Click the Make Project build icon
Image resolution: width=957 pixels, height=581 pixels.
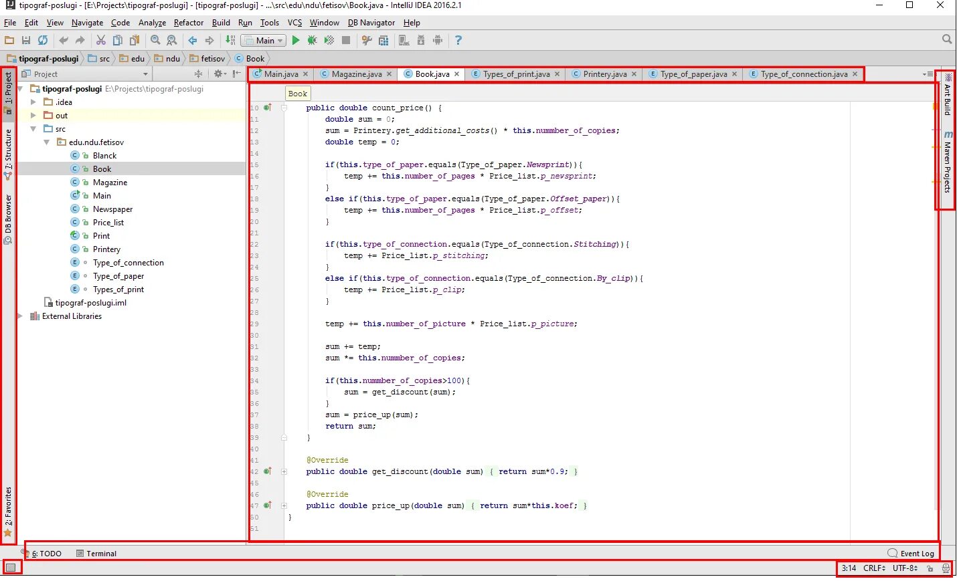(230, 41)
